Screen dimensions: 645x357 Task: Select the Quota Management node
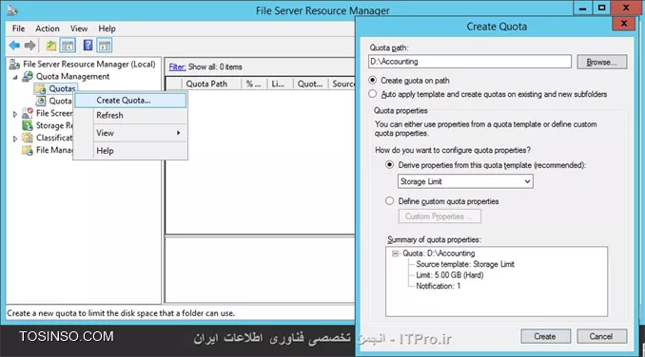click(72, 76)
